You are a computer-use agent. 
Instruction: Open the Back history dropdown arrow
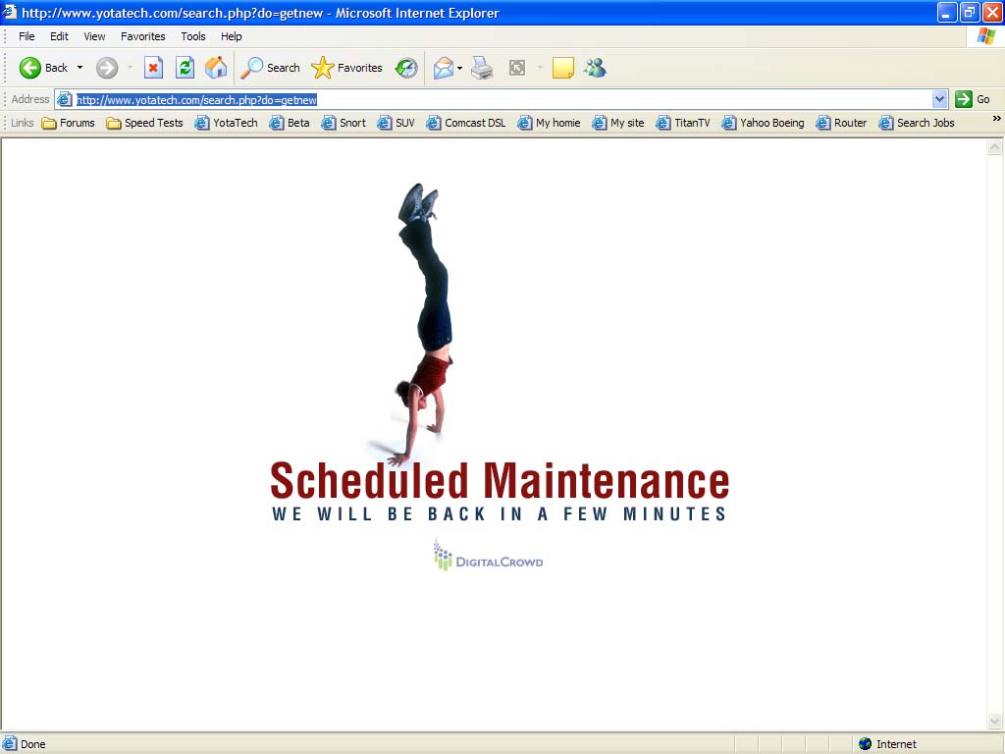pos(80,68)
